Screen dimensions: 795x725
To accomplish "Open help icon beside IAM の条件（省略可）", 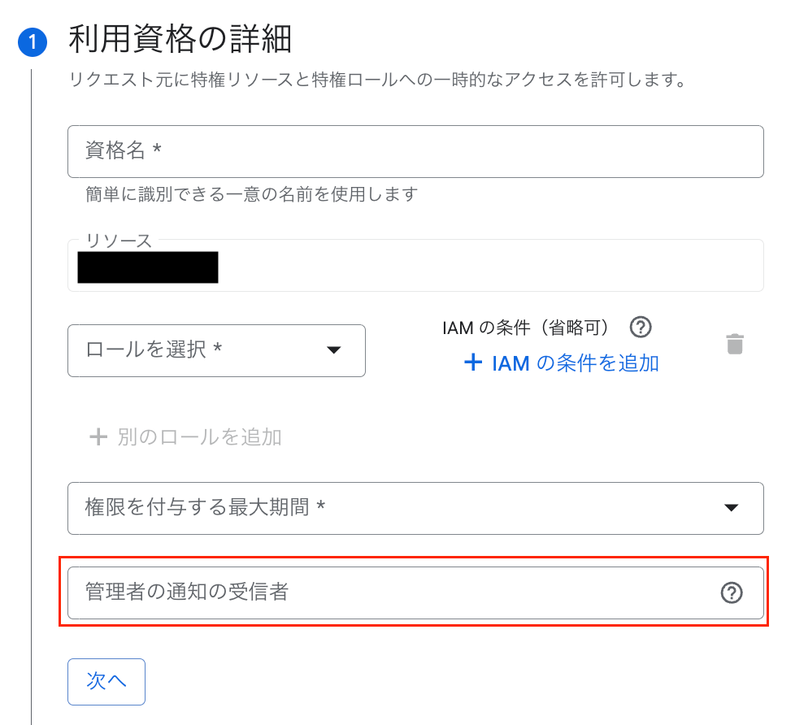I will tap(641, 328).
